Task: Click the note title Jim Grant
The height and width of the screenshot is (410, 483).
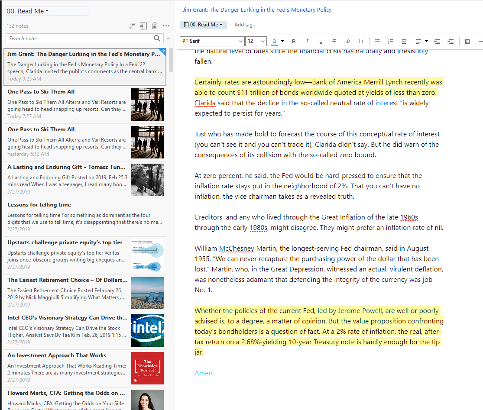Action: tap(257, 10)
